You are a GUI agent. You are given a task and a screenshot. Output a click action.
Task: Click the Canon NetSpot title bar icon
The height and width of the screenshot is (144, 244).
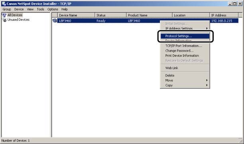(4, 4)
